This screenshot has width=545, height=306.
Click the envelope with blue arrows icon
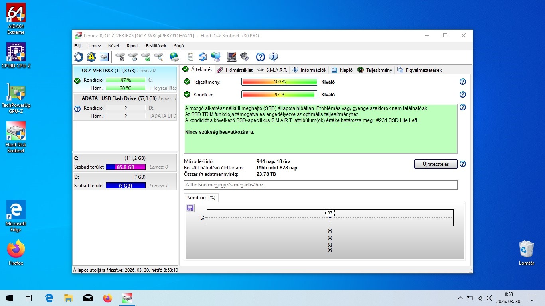[203, 57]
